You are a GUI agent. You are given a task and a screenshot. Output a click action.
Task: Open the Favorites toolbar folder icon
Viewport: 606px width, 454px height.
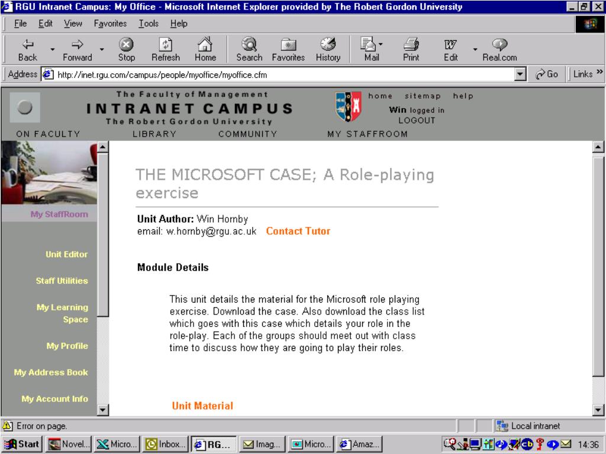pyautogui.click(x=288, y=50)
